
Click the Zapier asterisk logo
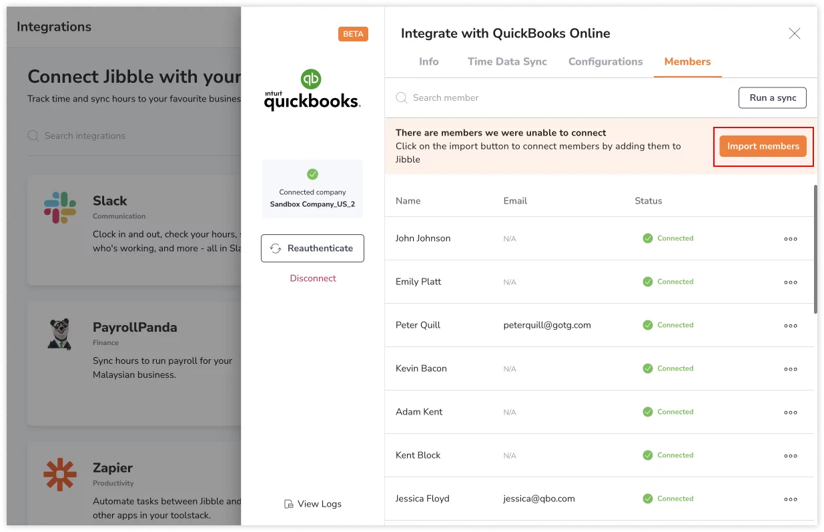click(x=60, y=475)
